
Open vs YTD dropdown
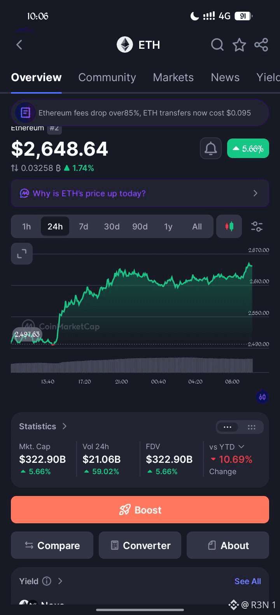coord(227,447)
